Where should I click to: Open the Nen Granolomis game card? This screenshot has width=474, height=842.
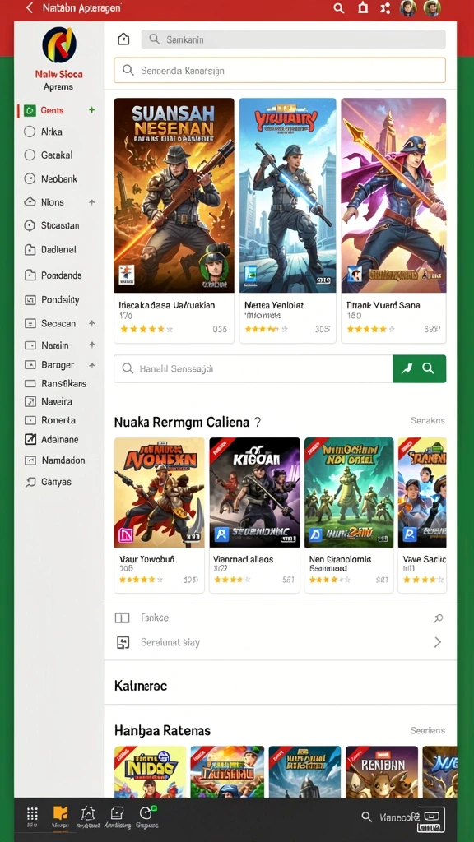pos(349,515)
